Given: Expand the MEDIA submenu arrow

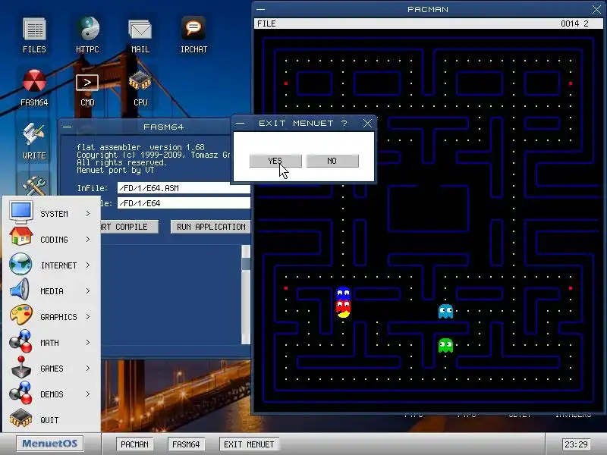Looking at the screenshot, I should point(88,291).
